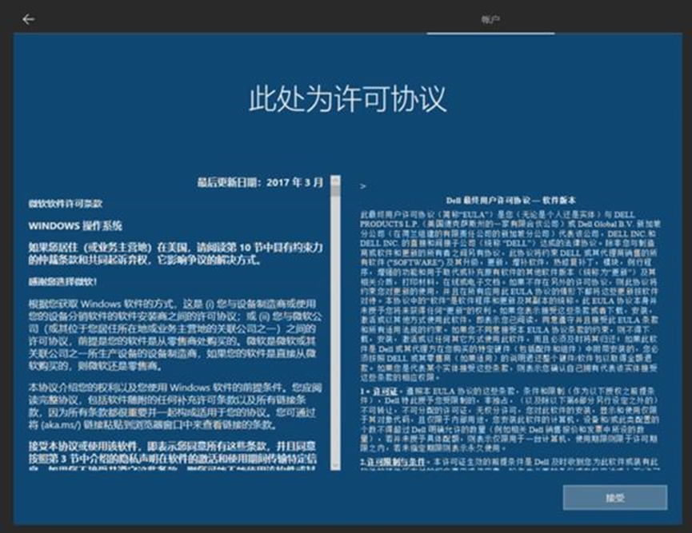The width and height of the screenshot is (692, 533).
Task: Click the WINDOWS 操作系统 heading
Action: (x=75, y=225)
